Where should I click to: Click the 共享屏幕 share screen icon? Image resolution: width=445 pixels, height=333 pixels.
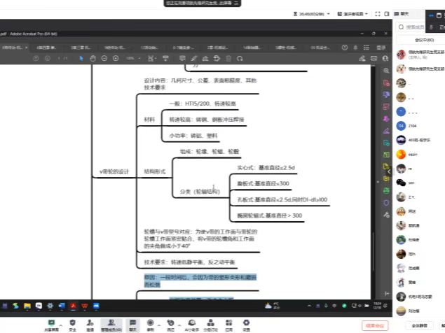(50, 323)
